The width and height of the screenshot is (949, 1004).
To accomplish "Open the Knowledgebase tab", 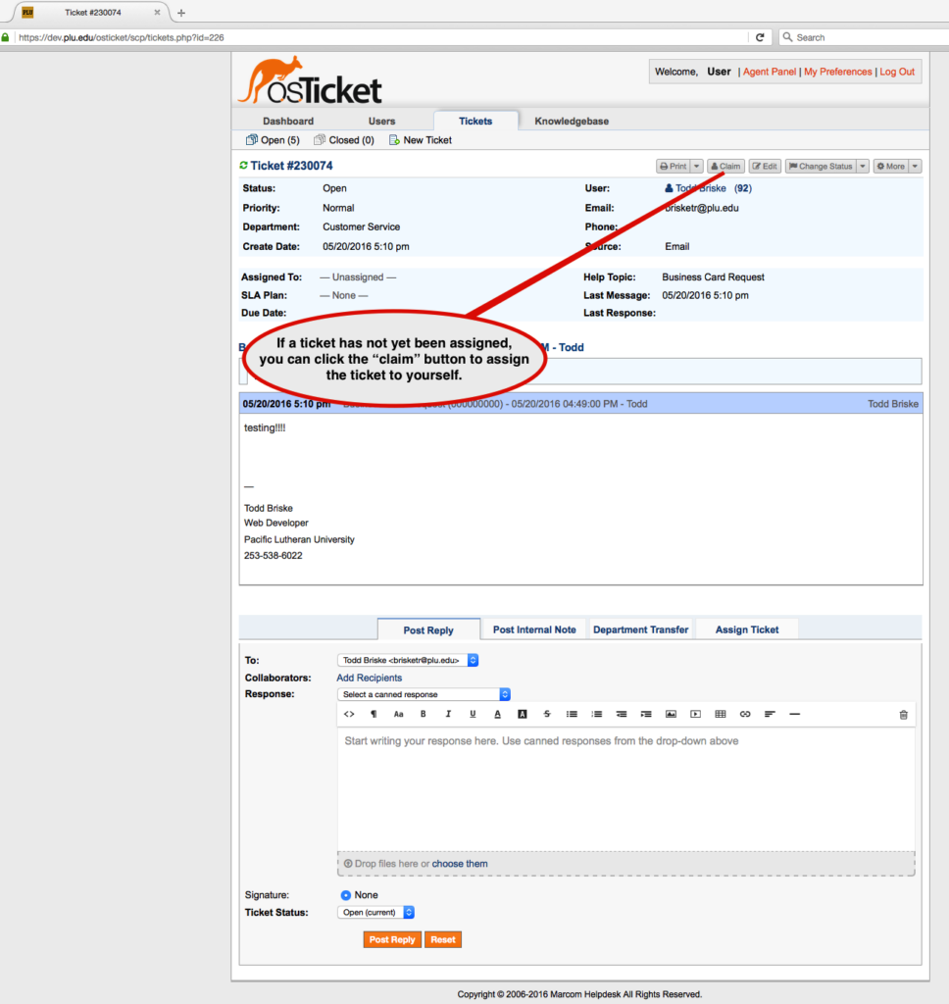I will pyautogui.click(x=572, y=121).
